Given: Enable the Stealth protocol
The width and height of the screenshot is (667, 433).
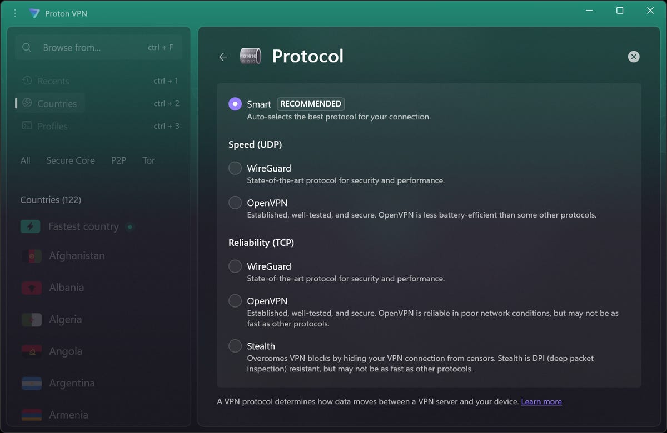Looking at the screenshot, I should pyautogui.click(x=235, y=345).
